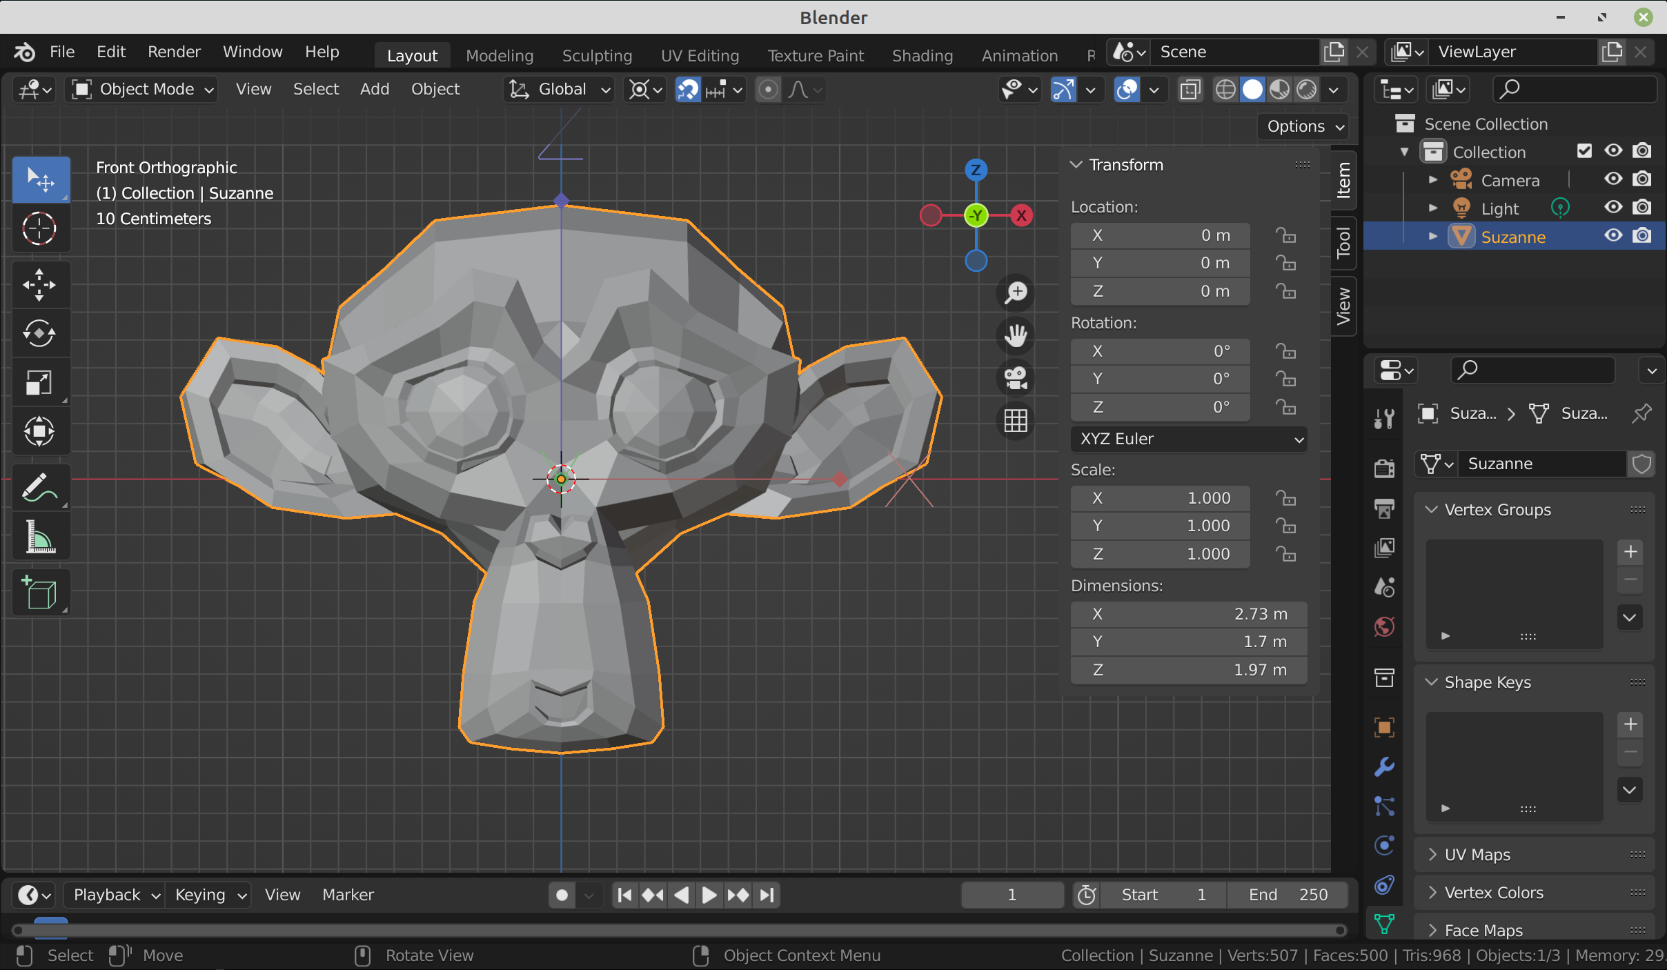Expand the UV Maps panel

pyautogui.click(x=1535, y=855)
